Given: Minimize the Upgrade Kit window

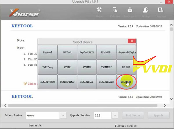Looking at the screenshot, I should tap(161, 2).
